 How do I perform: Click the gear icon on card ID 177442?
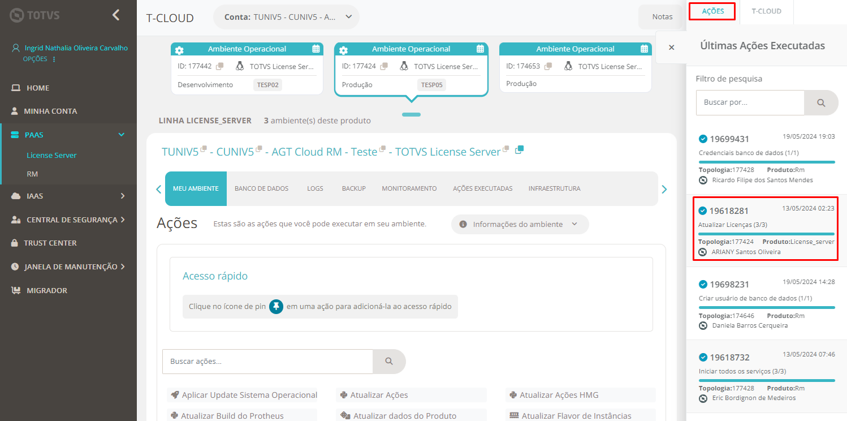click(x=179, y=50)
